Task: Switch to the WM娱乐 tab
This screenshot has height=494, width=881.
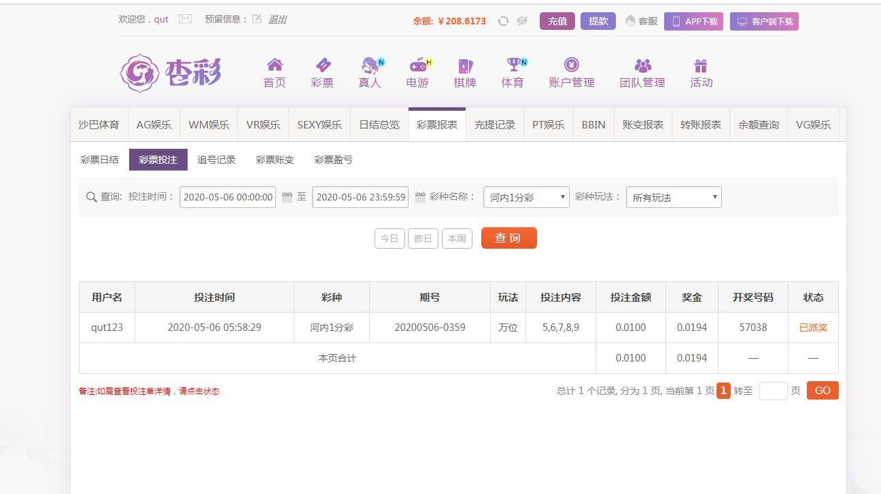Action: (209, 124)
